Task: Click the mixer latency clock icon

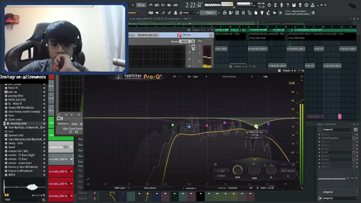Action: pos(356,129)
